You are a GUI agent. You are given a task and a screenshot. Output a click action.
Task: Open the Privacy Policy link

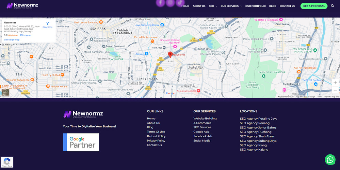156,140
